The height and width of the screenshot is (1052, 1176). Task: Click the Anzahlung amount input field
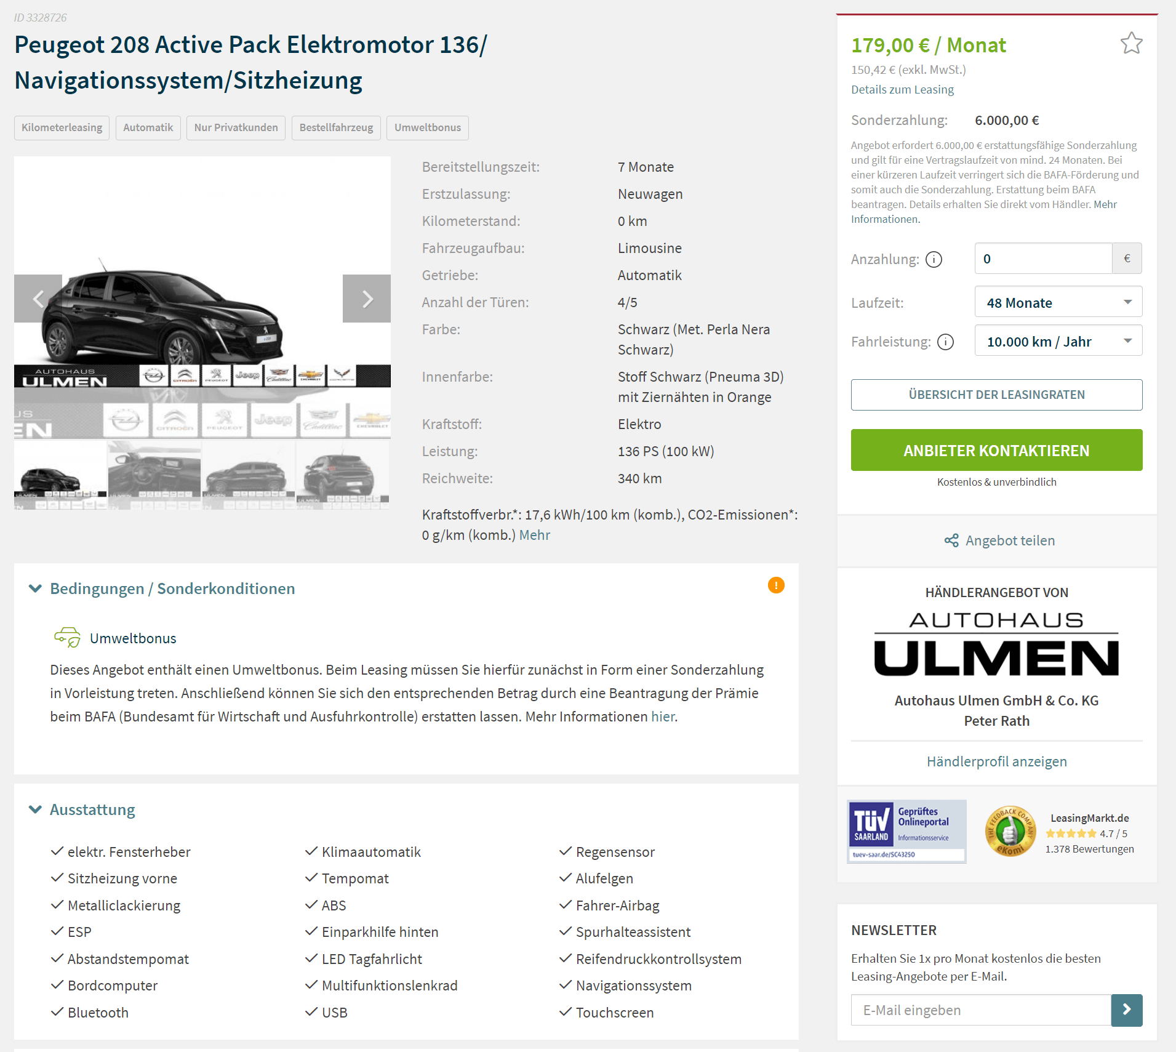click(x=1043, y=259)
